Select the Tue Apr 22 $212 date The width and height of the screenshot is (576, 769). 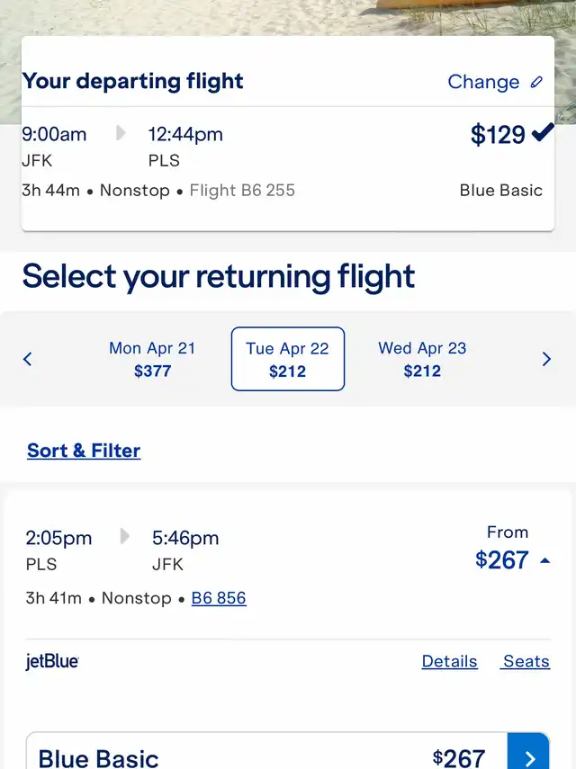click(287, 359)
